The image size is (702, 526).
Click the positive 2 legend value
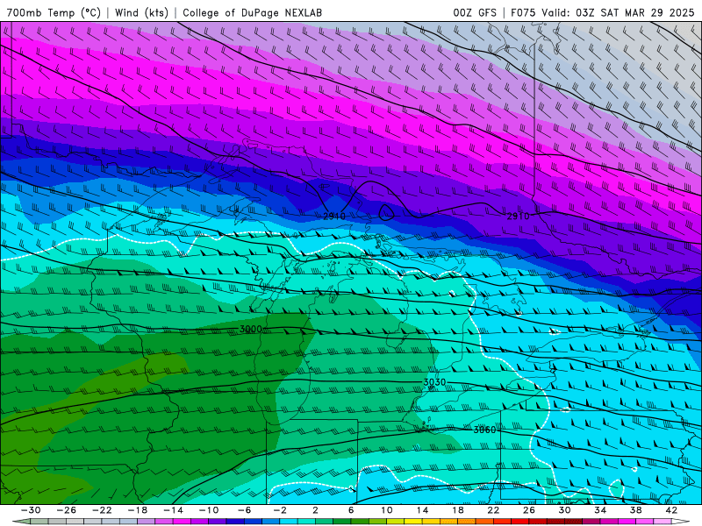(315, 510)
